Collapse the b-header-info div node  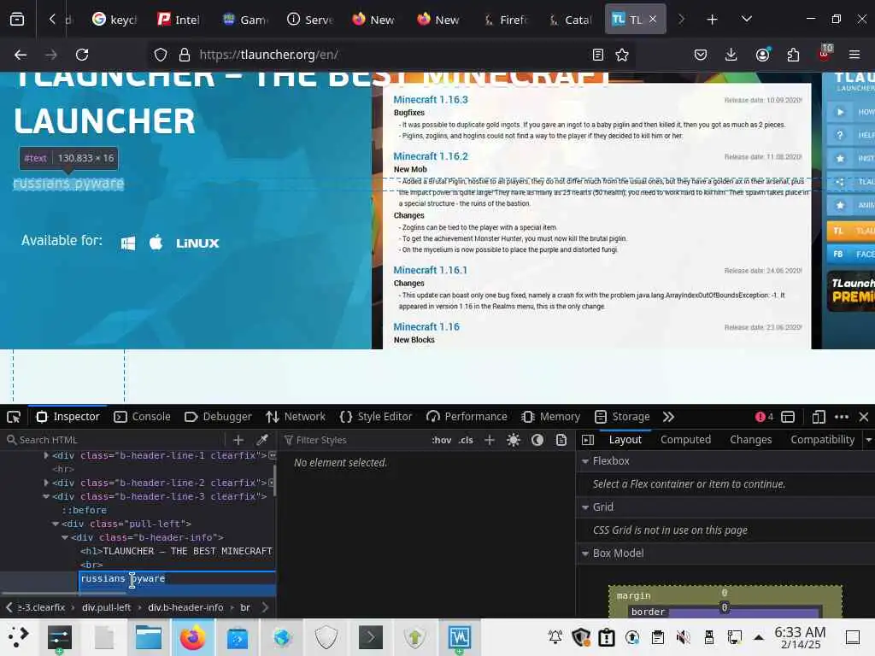coord(65,537)
